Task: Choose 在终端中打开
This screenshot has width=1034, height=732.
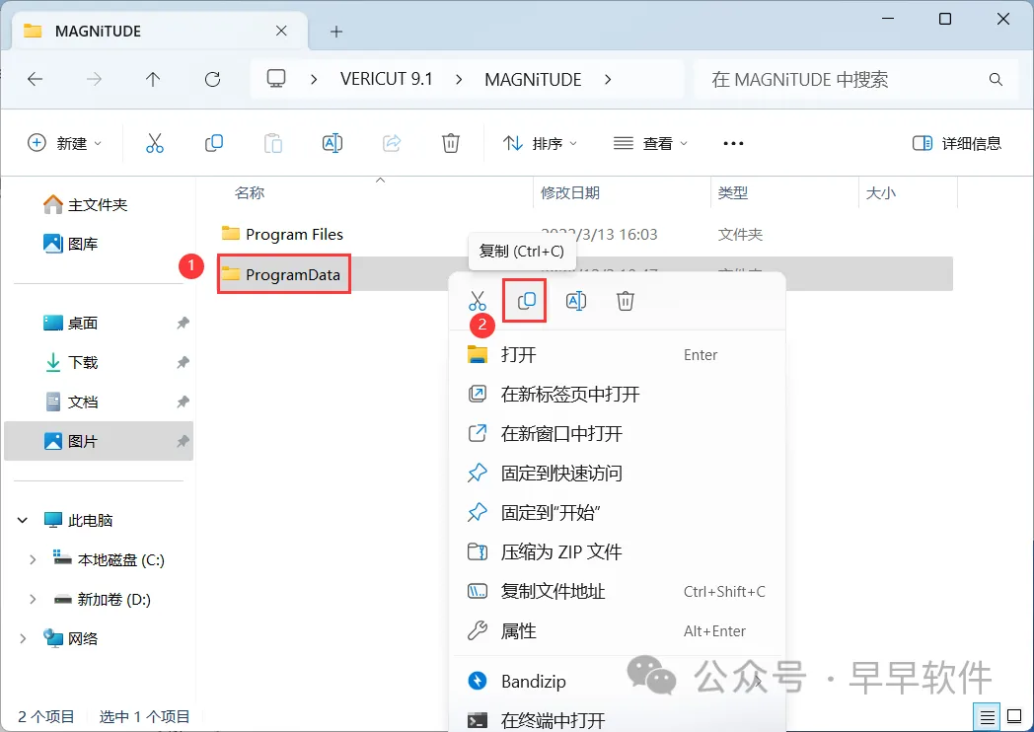Action: [618, 719]
